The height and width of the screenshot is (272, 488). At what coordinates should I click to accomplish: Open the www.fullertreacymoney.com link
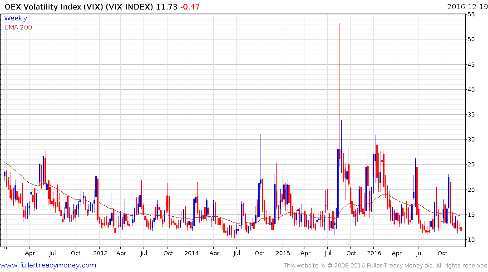click(x=48, y=265)
